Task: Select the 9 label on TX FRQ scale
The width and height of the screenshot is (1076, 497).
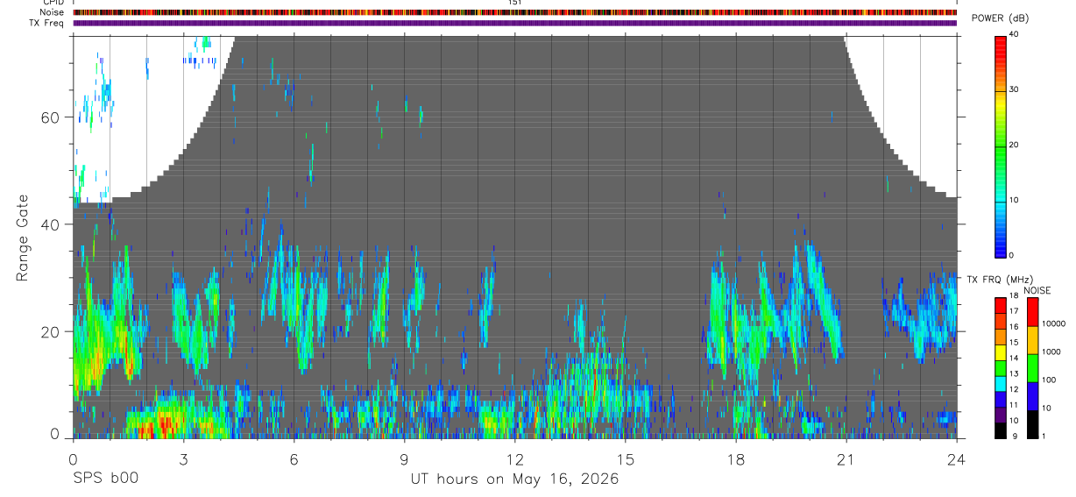Action: 1016,437
